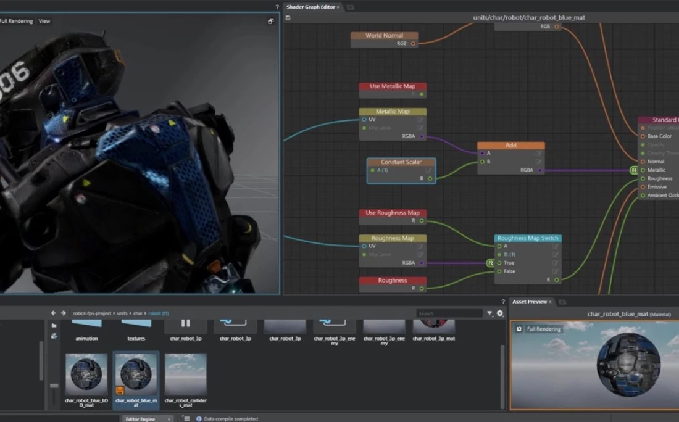Click the gear icon in Asset Preview
Screen dimensions: 679x422
pos(519,329)
